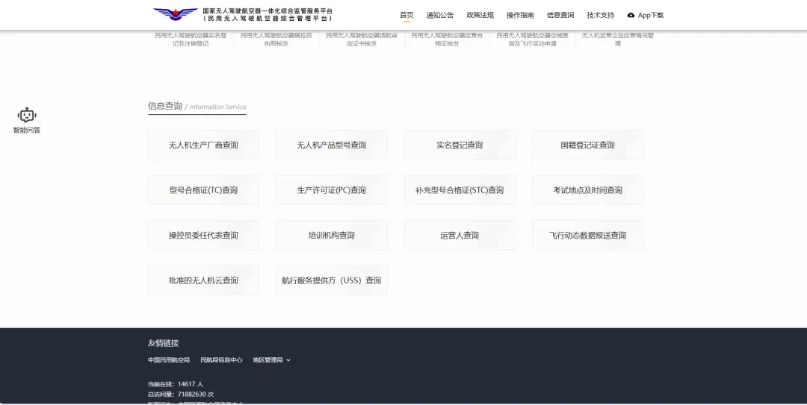Open the 培训机构查询 card
The width and height of the screenshot is (807, 405).
tap(332, 236)
